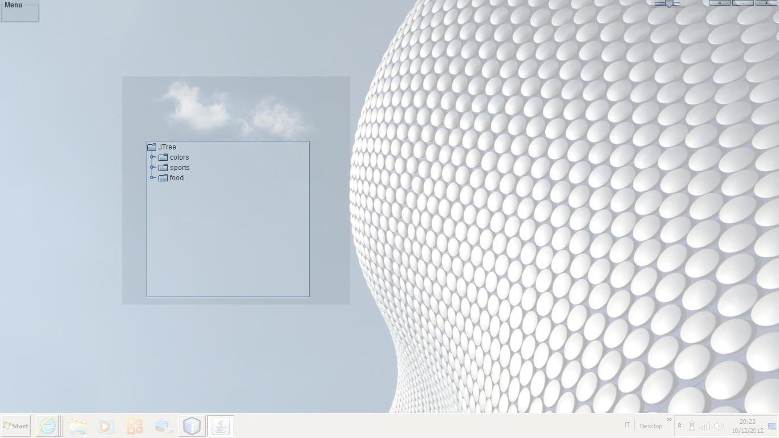779x438 pixels.
Task: Click the volume speaker icon in tray
Action: point(719,426)
